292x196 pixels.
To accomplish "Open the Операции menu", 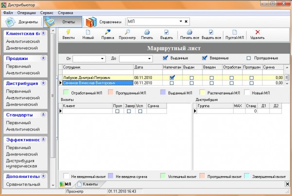I will point(27,12).
